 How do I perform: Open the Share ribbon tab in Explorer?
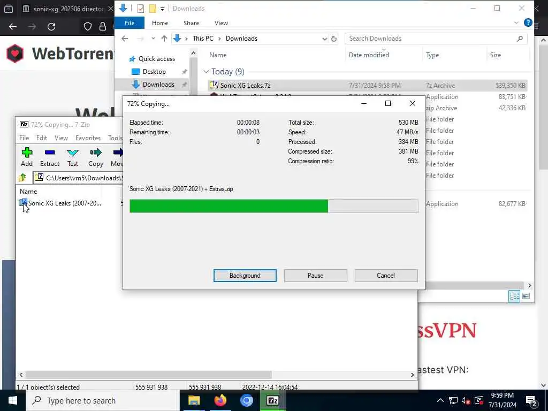[191, 23]
